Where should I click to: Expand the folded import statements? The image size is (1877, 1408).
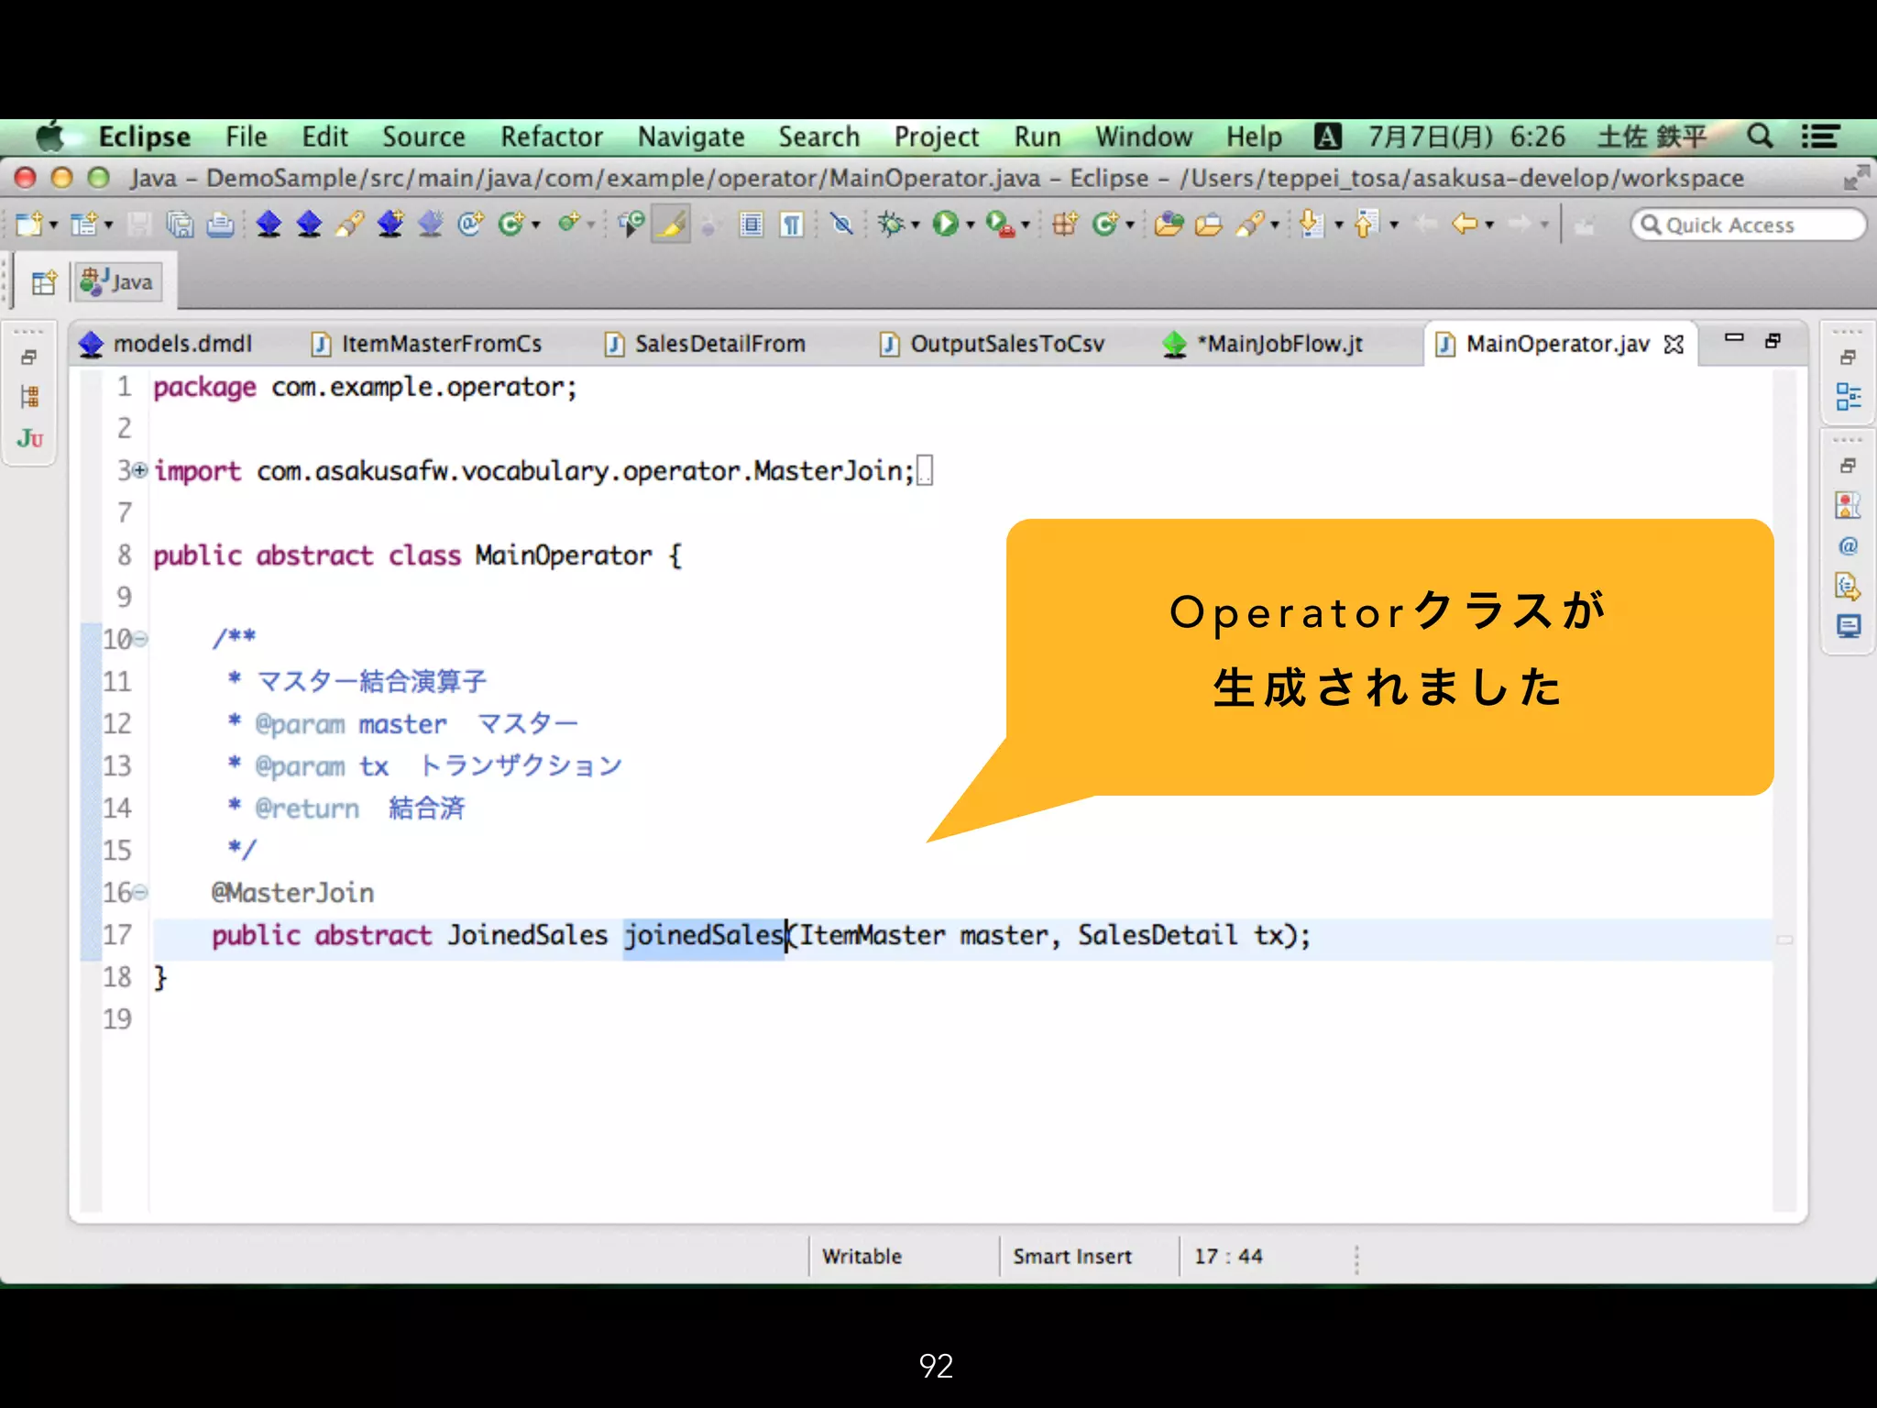(139, 471)
